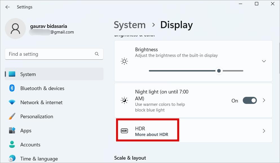The width and height of the screenshot is (280, 163).
Task: Maximize the Settings window
Action: pos(256,4)
